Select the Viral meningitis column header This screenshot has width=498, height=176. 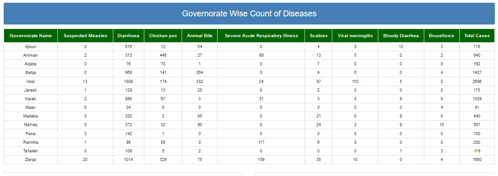[355, 36]
